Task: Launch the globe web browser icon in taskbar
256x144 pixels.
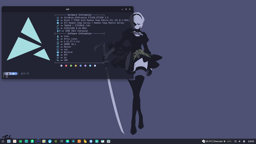Action: pyautogui.click(x=9, y=141)
